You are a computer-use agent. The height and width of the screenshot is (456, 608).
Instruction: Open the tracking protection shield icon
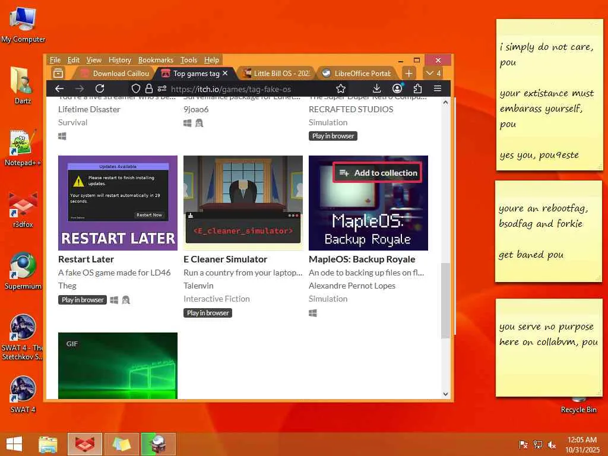click(x=136, y=89)
